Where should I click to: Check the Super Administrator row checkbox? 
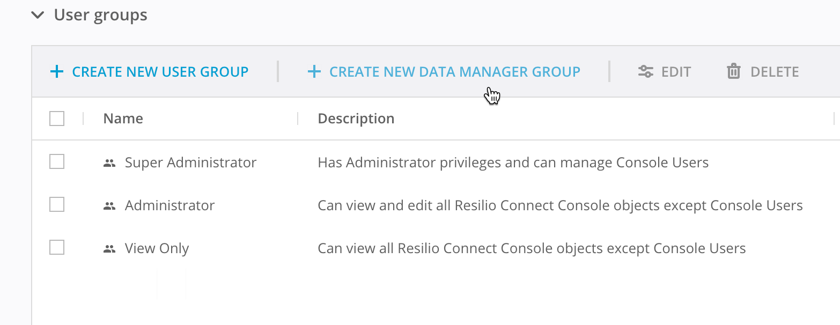tap(57, 161)
